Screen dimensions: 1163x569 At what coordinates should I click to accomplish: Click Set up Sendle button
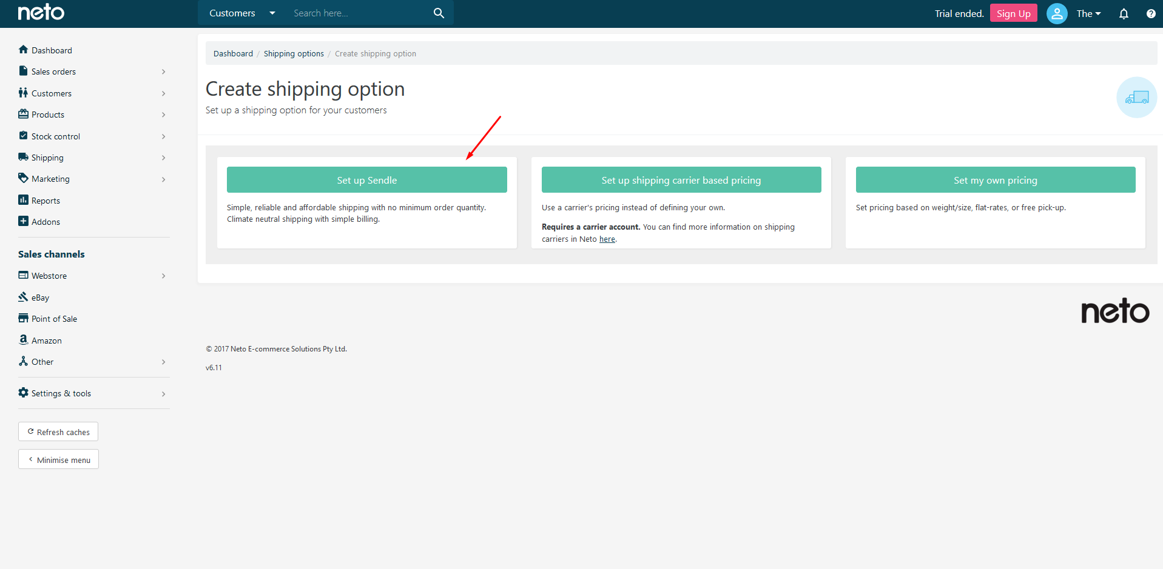366,180
